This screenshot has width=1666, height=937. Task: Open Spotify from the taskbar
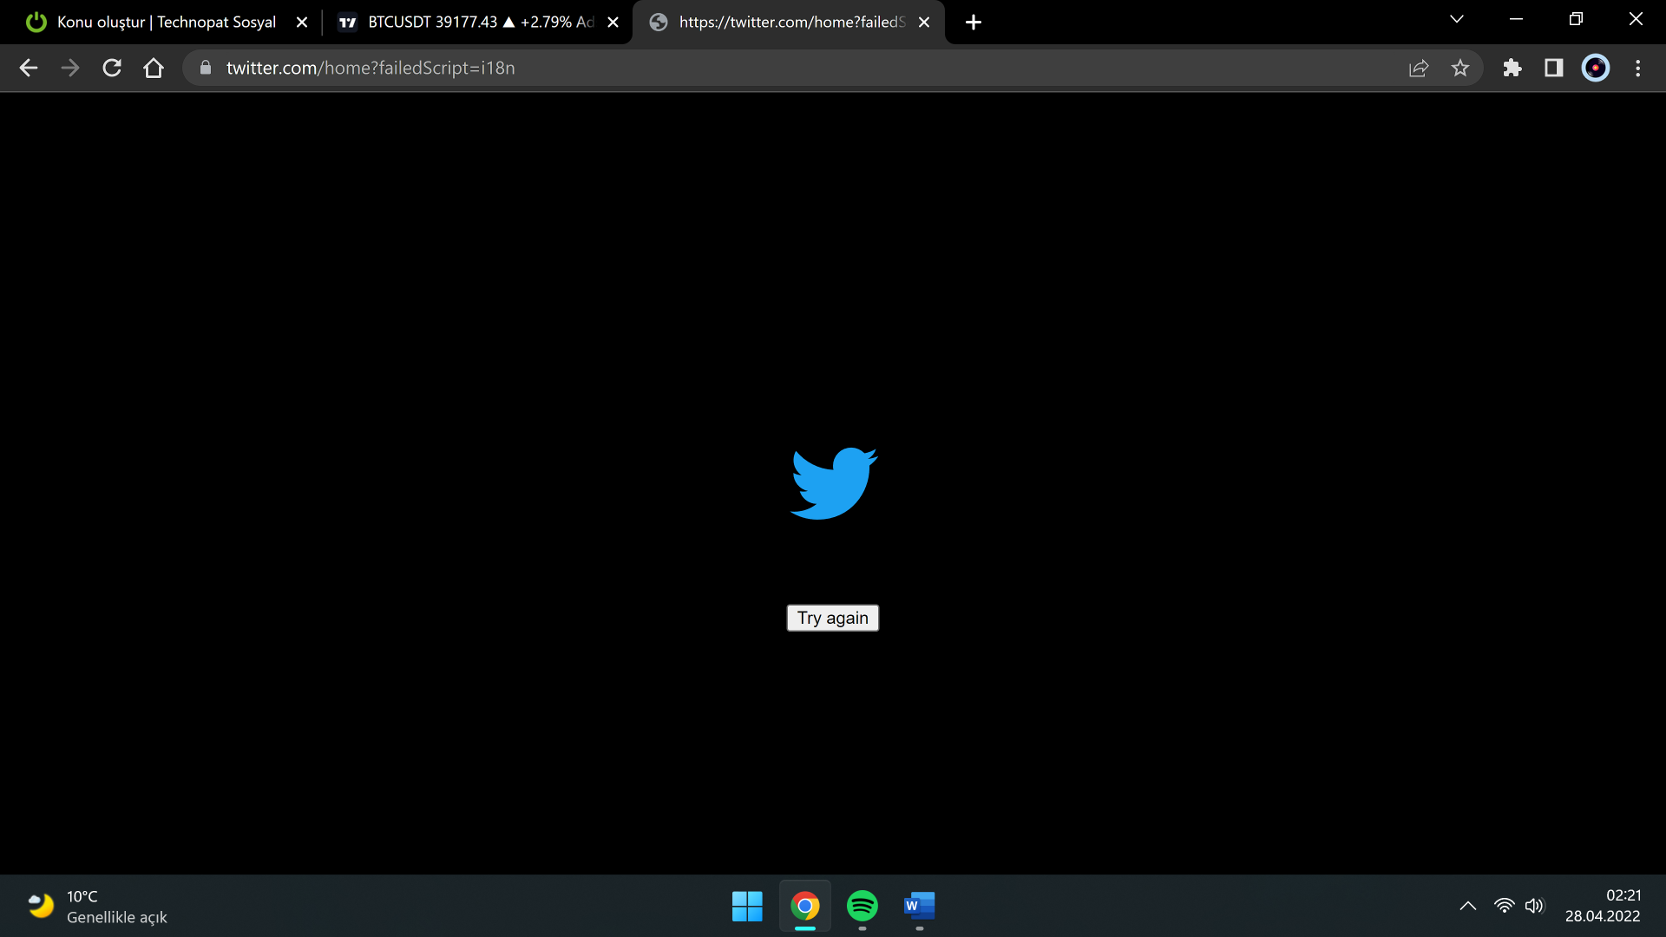(862, 906)
